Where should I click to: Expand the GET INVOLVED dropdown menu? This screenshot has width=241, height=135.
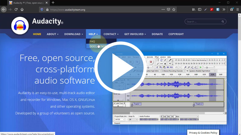(135, 34)
